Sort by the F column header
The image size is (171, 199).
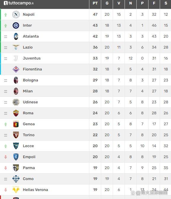pyautogui.click(x=154, y=3)
